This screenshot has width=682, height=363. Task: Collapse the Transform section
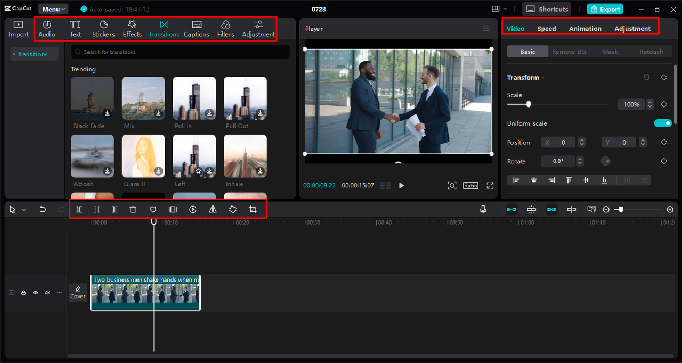(543, 78)
